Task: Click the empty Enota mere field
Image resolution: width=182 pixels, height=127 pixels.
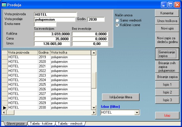Action: coord(45,24)
